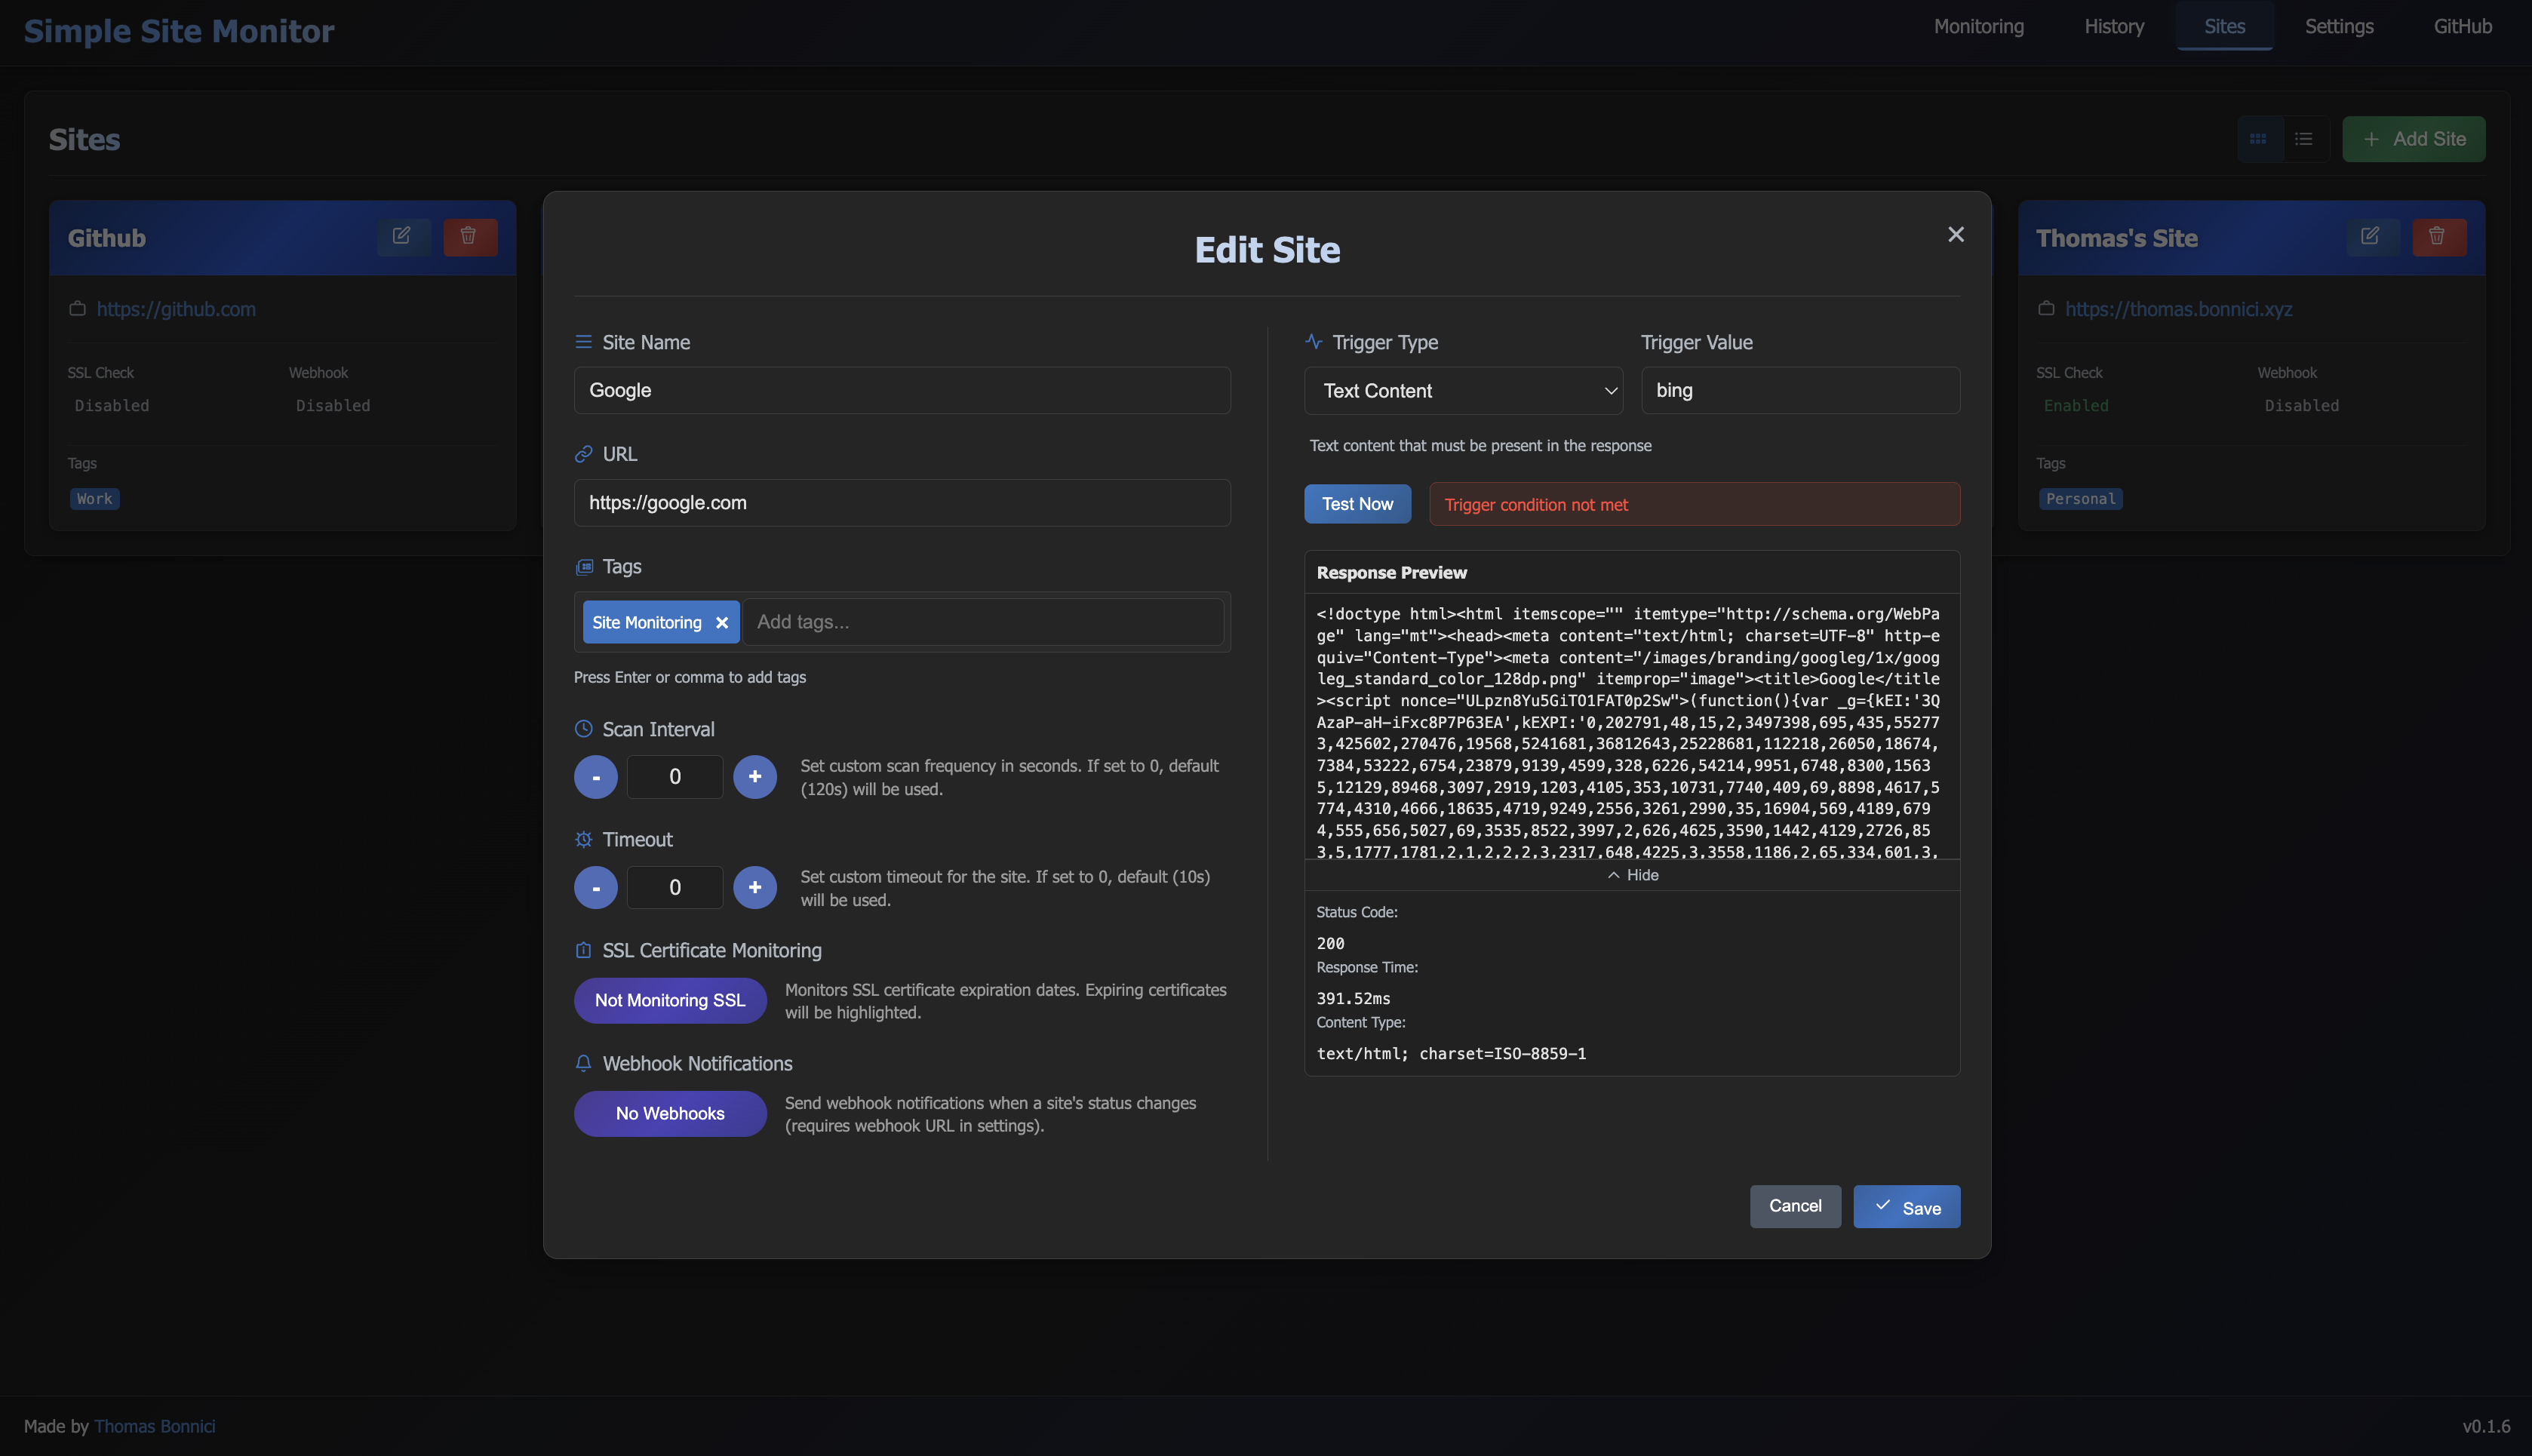Decrease the Timeout value

pos(596,888)
